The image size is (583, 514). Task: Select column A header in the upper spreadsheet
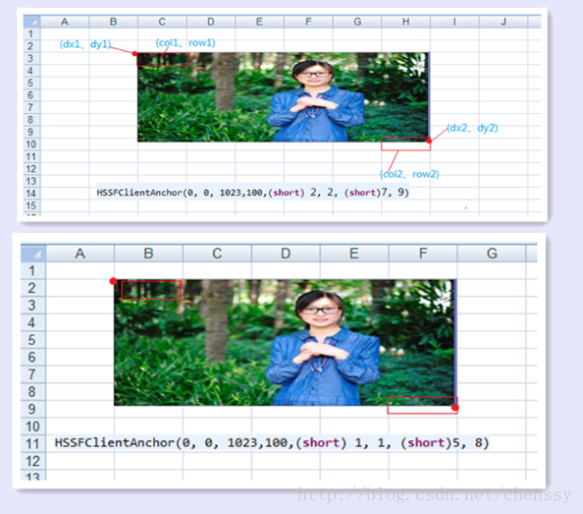point(65,22)
